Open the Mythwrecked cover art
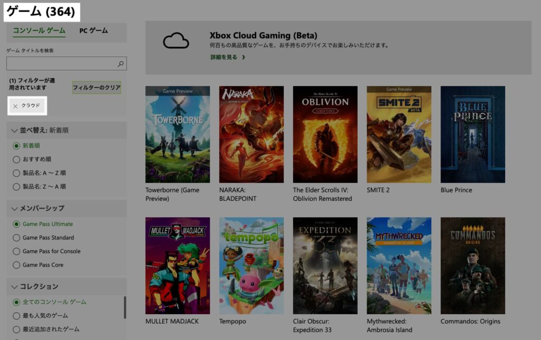The image size is (541, 340). point(399,266)
